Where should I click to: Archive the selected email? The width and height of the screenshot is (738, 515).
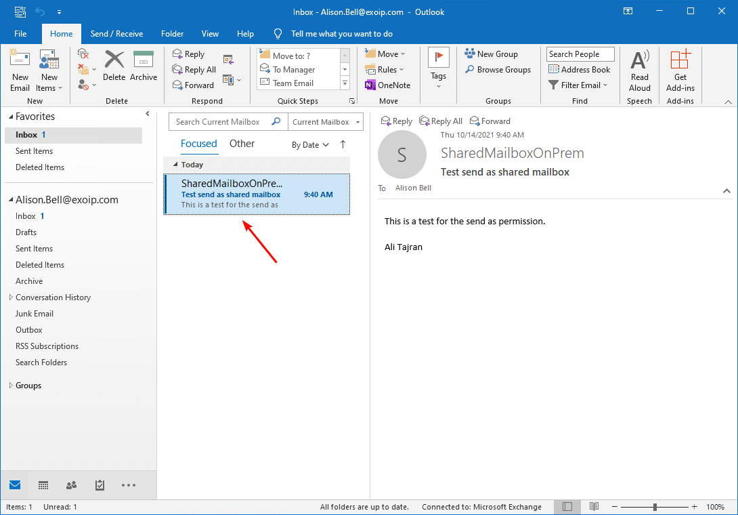click(x=144, y=66)
